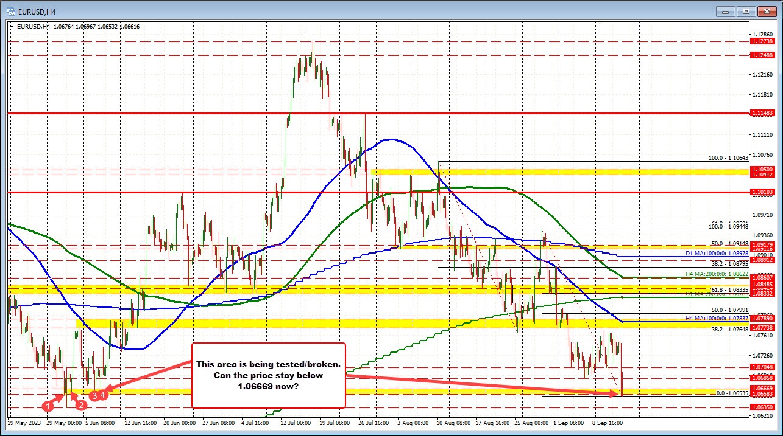Minimize the EURUSD,H4 chart window
The width and height of the screenshot is (783, 436).
pos(725,11)
